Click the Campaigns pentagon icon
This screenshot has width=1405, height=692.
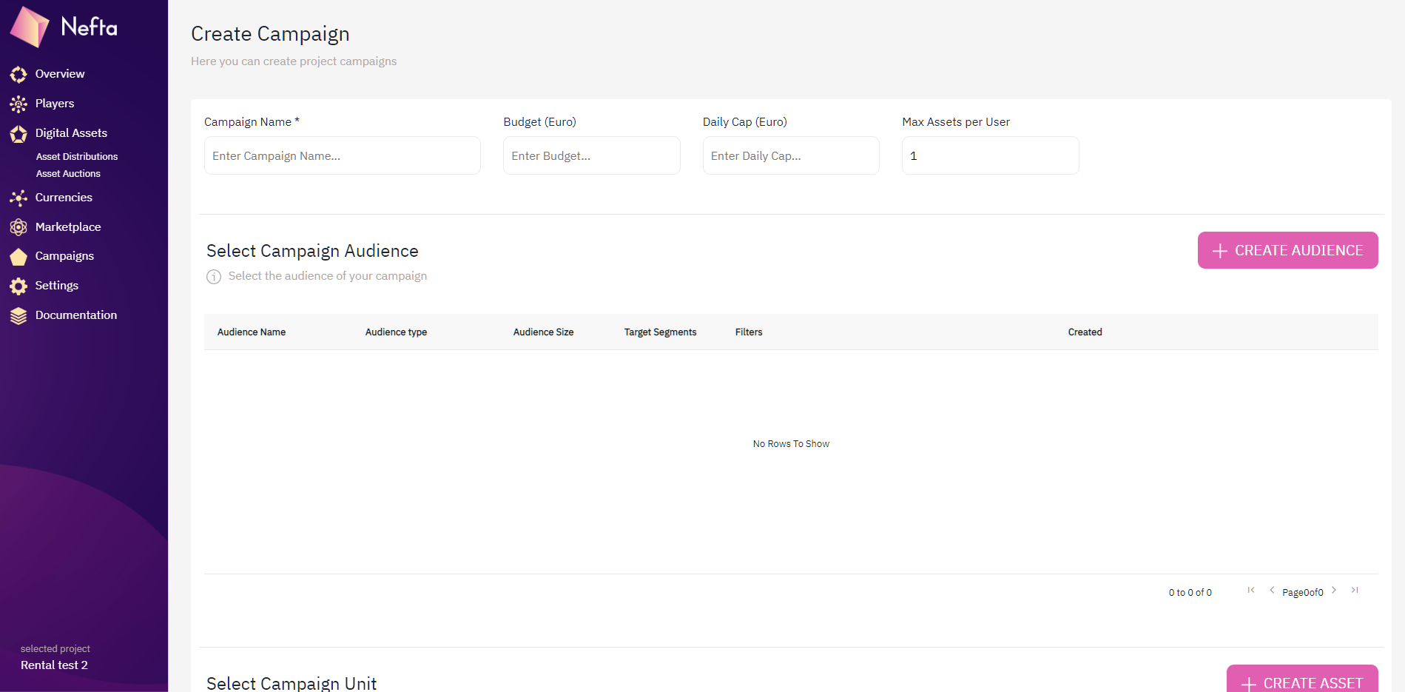coord(18,256)
